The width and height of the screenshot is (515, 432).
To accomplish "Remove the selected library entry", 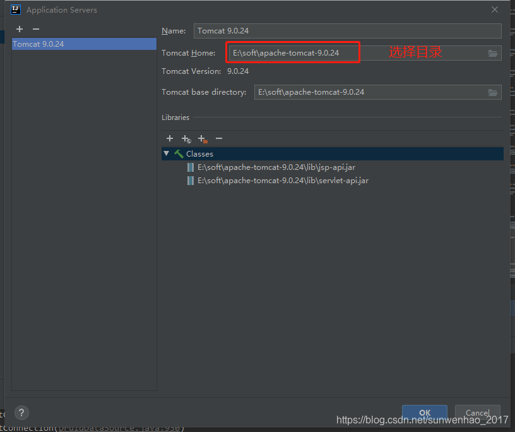I will (219, 138).
